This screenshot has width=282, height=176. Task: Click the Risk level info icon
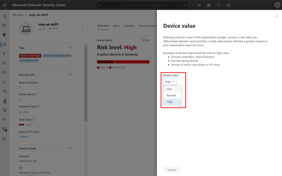click(x=33, y=120)
